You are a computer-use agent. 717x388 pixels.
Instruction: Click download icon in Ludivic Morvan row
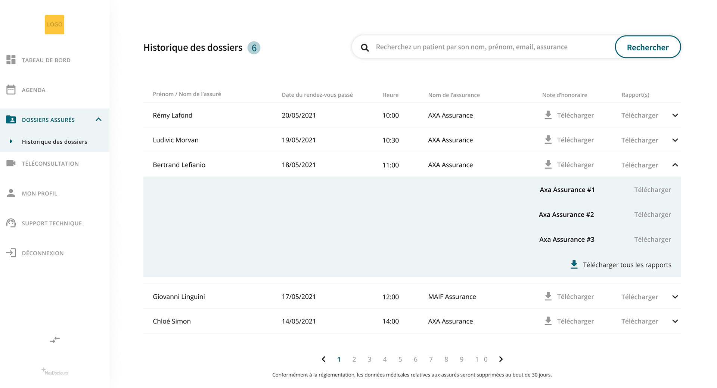[x=548, y=140]
